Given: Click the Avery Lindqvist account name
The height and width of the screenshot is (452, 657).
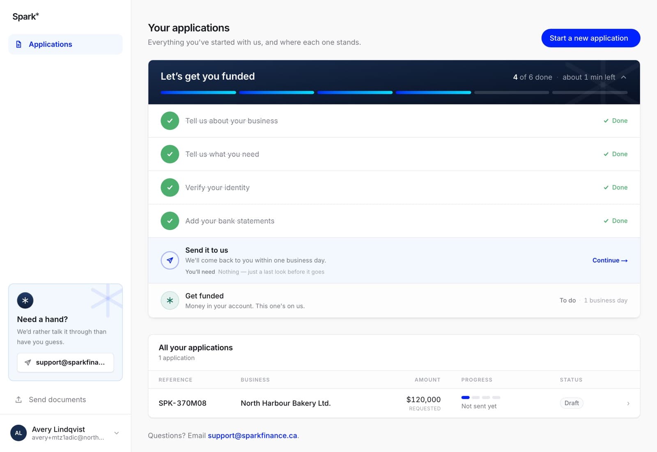Looking at the screenshot, I should click(58, 429).
